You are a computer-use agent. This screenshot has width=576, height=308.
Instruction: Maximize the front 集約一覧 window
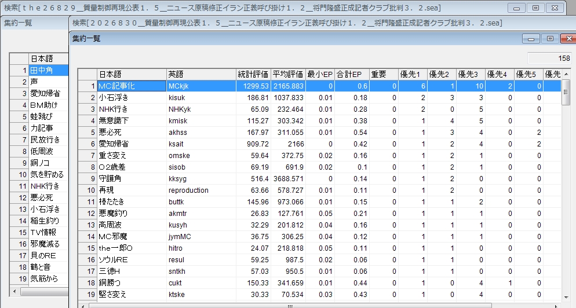pyautogui.click(x=550, y=38)
